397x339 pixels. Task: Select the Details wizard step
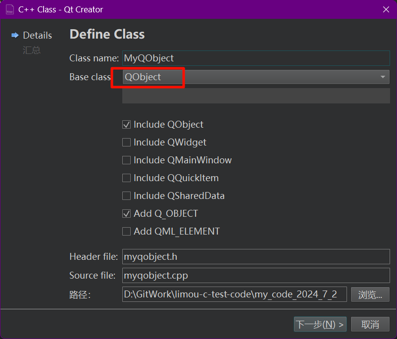(37, 36)
